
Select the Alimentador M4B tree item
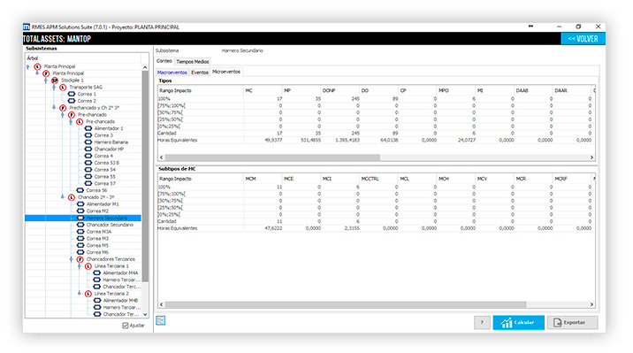click(x=120, y=301)
